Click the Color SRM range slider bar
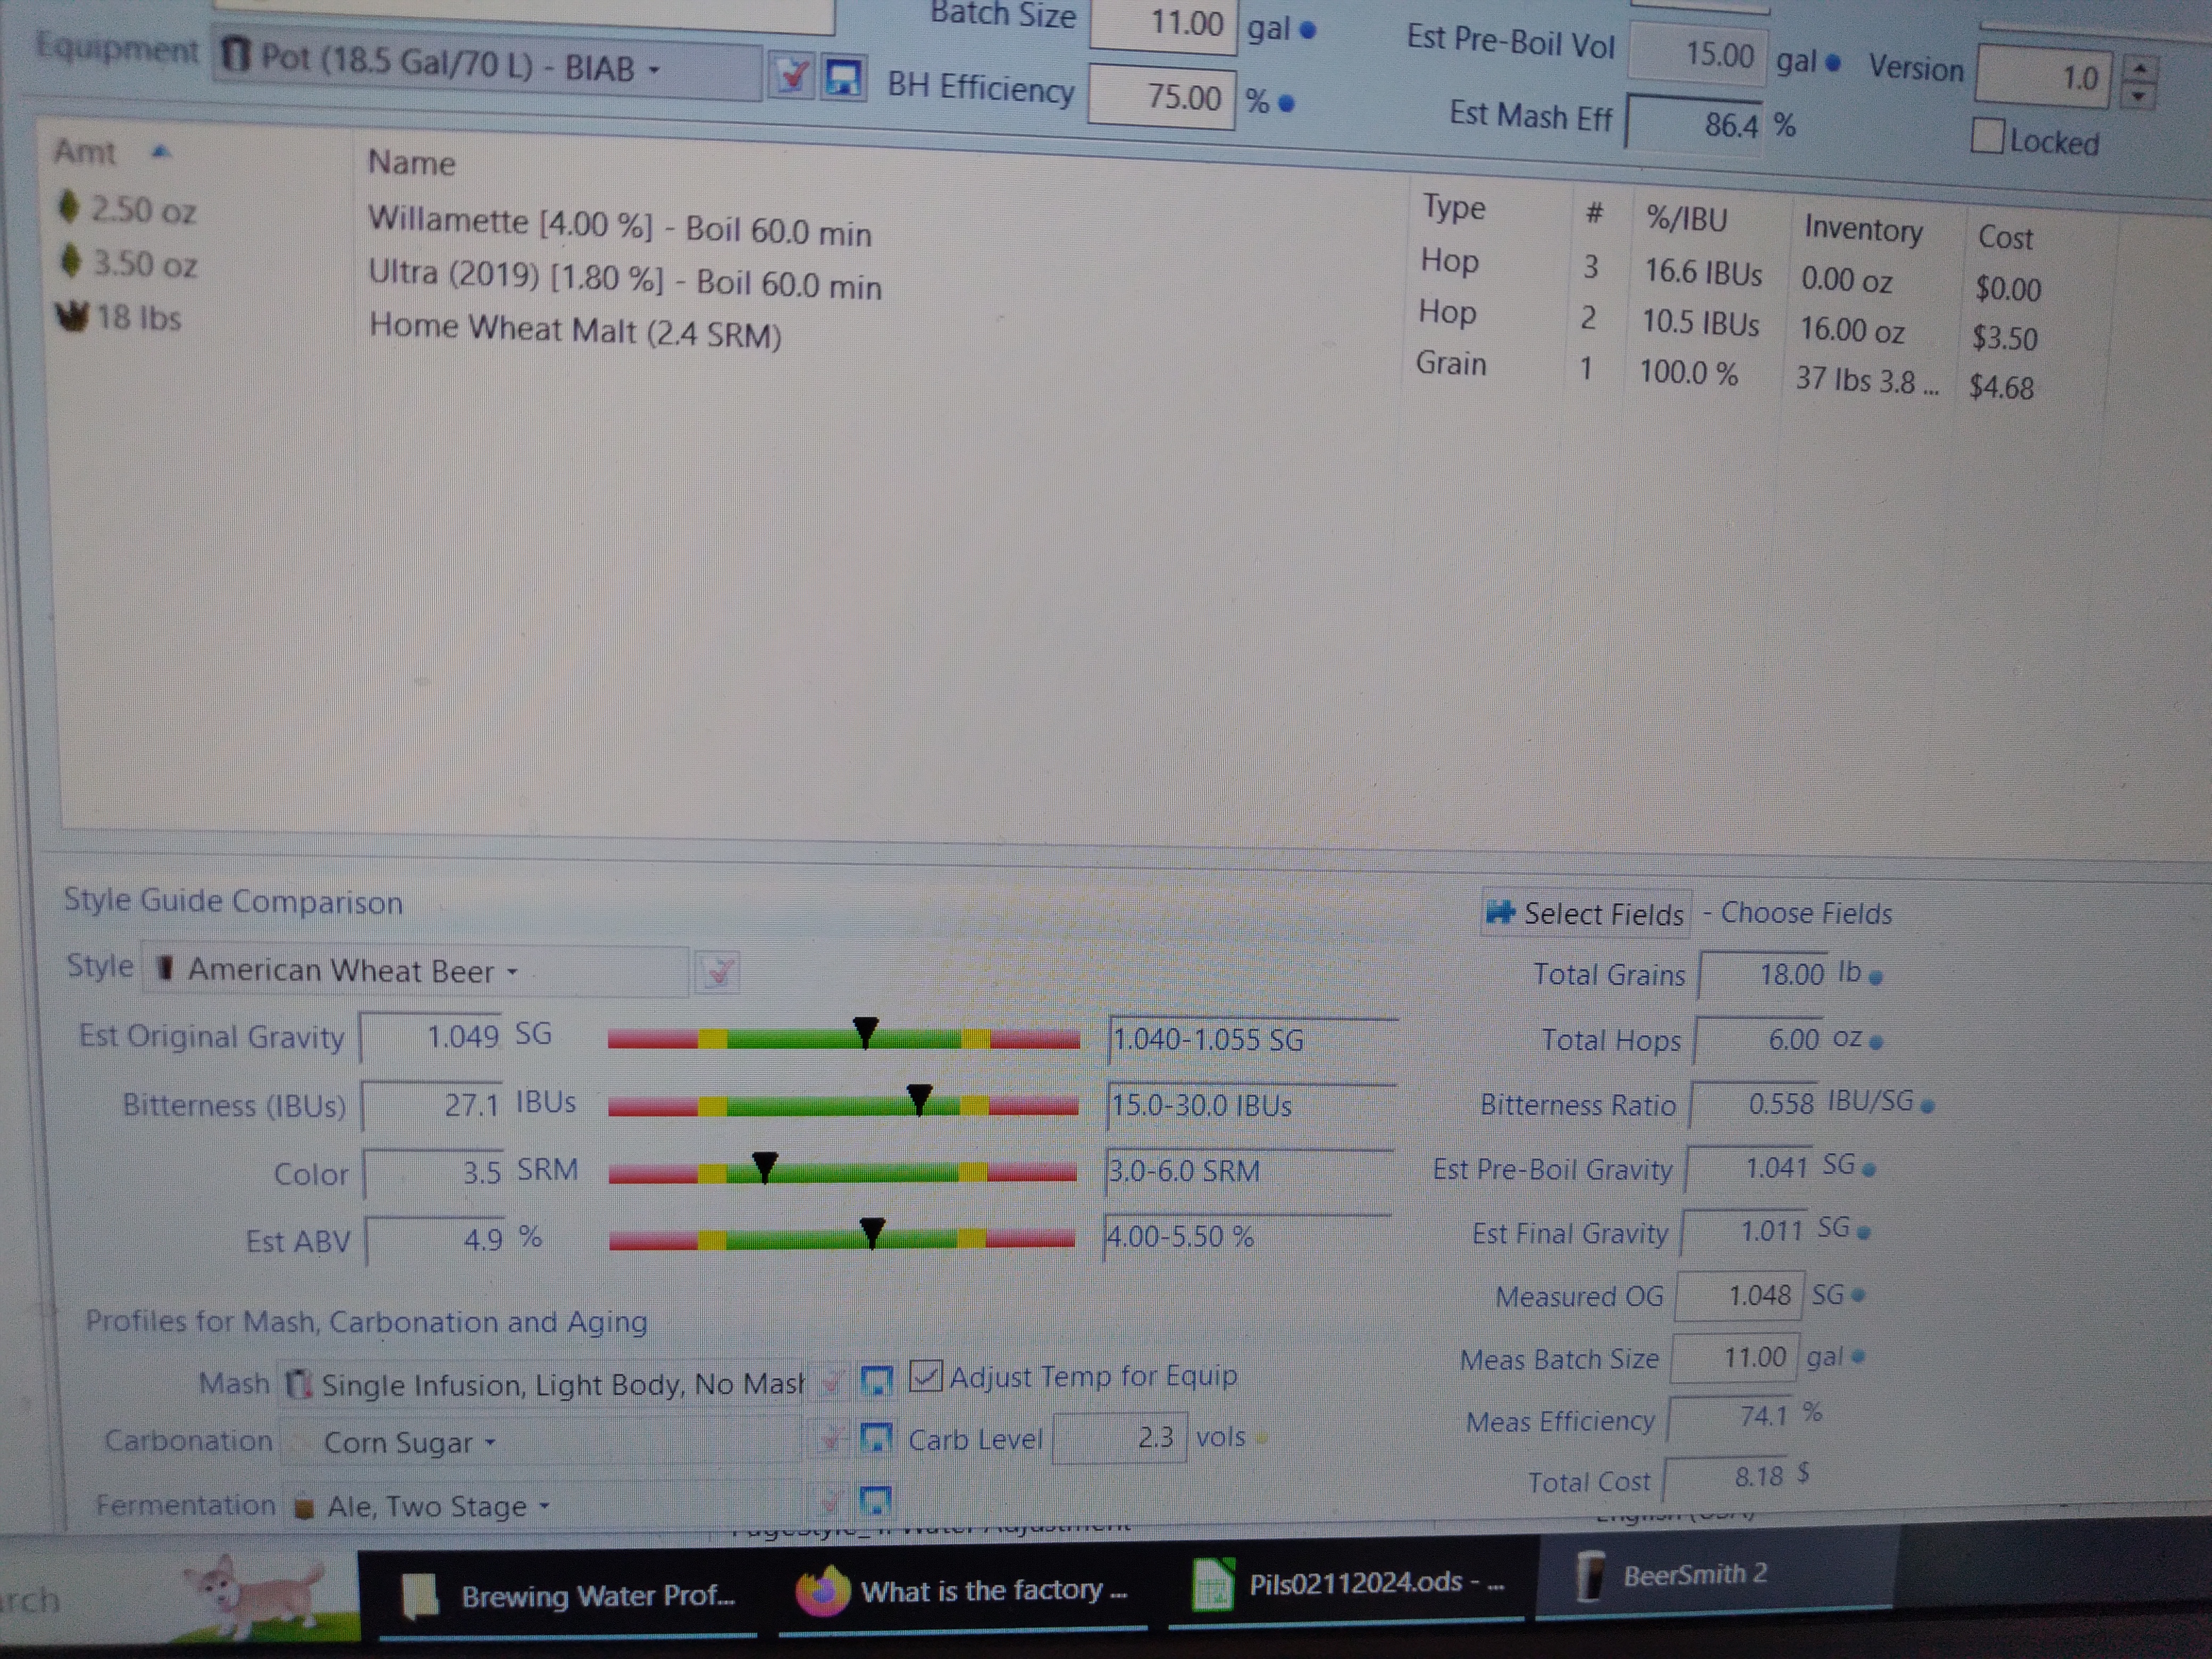This screenshot has height=1659, width=2212. (842, 1172)
